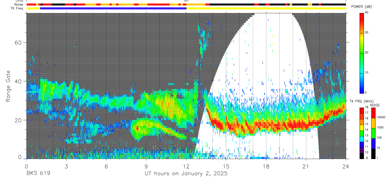Click the '100' label on the NOISE scale
Image resolution: width=389 pixels, height=180 pixels.
(x=379, y=137)
